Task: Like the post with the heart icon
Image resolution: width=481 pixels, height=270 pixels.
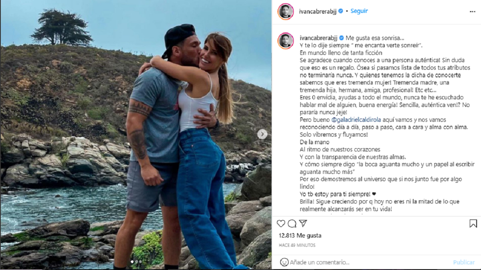Action: (281, 224)
